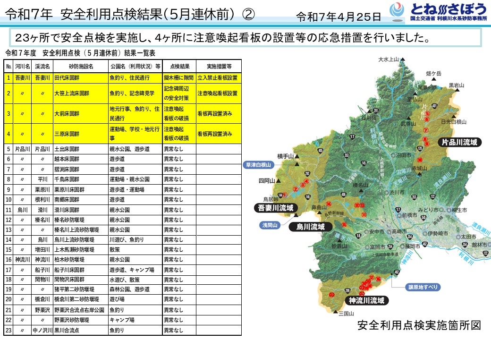Viewport: 491px width, 340px height.
Task: Select 橋倉川第二砂防堰堤 in row 20
Action: tap(76, 299)
